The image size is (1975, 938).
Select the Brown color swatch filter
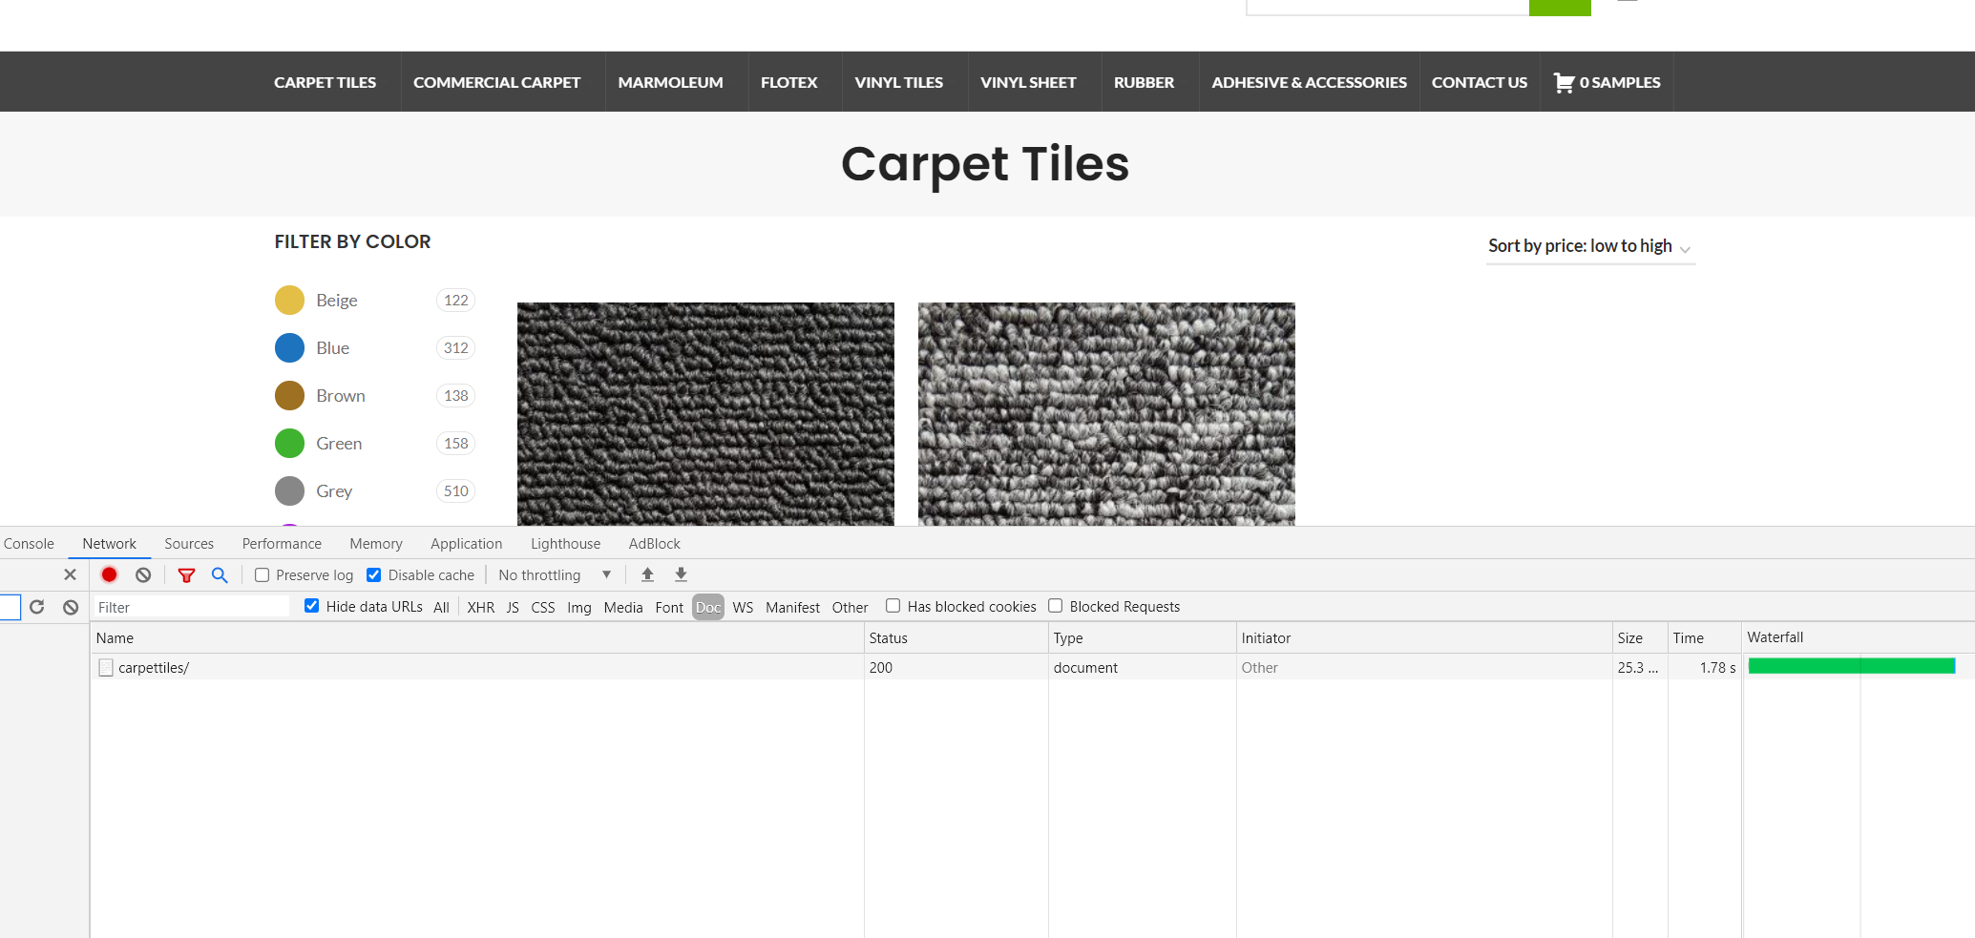tap(289, 395)
